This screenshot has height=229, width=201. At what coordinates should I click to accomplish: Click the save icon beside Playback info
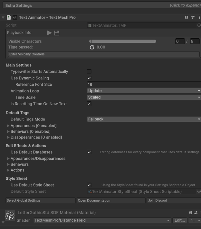pyautogui.click(x=57, y=33)
